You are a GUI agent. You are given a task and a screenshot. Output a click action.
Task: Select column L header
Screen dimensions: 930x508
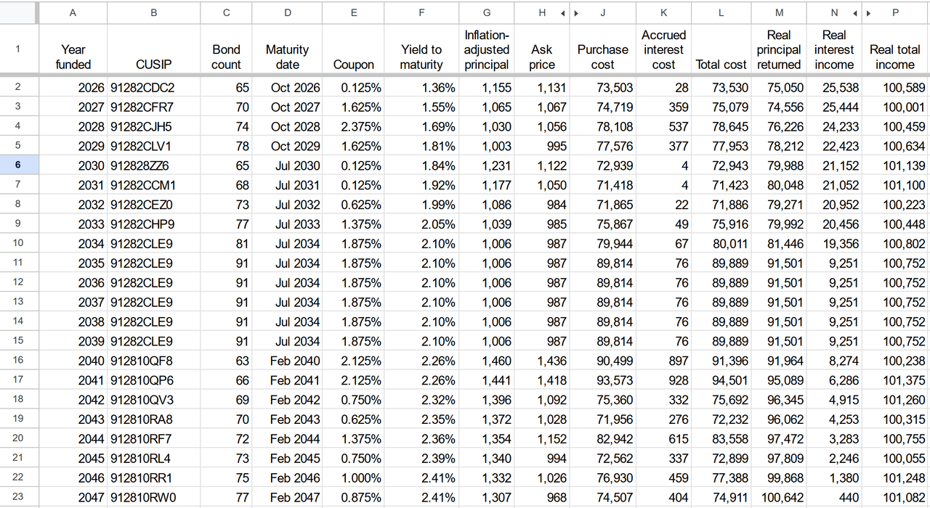(721, 12)
